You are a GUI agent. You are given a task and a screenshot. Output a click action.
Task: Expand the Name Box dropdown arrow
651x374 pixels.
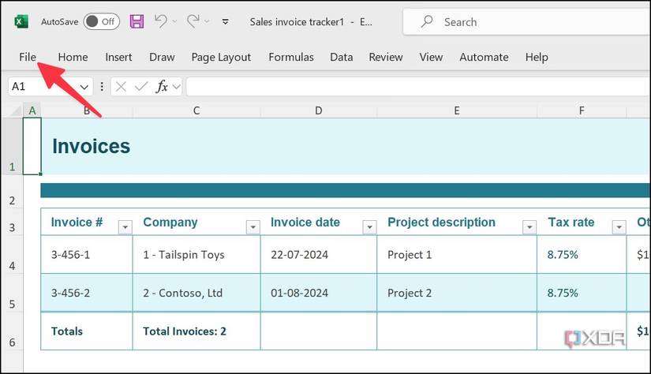coord(84,87)
